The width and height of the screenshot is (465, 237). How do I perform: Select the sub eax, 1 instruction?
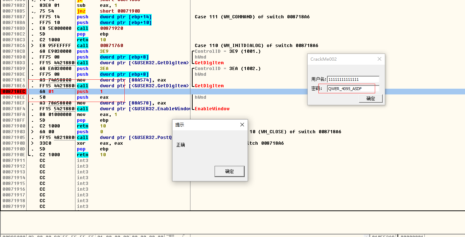click(x=97, y=5)
